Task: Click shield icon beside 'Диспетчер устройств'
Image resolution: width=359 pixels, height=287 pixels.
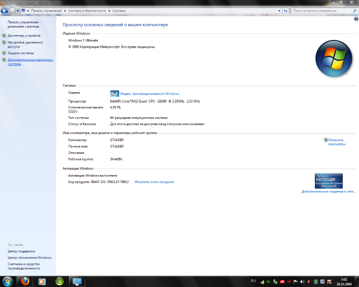Action: [x=4, y=36]
